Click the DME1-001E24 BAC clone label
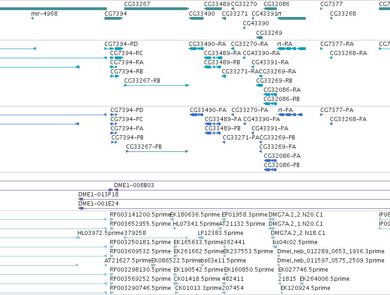Screen dimensions: 390x295 (x=98, y=204)
